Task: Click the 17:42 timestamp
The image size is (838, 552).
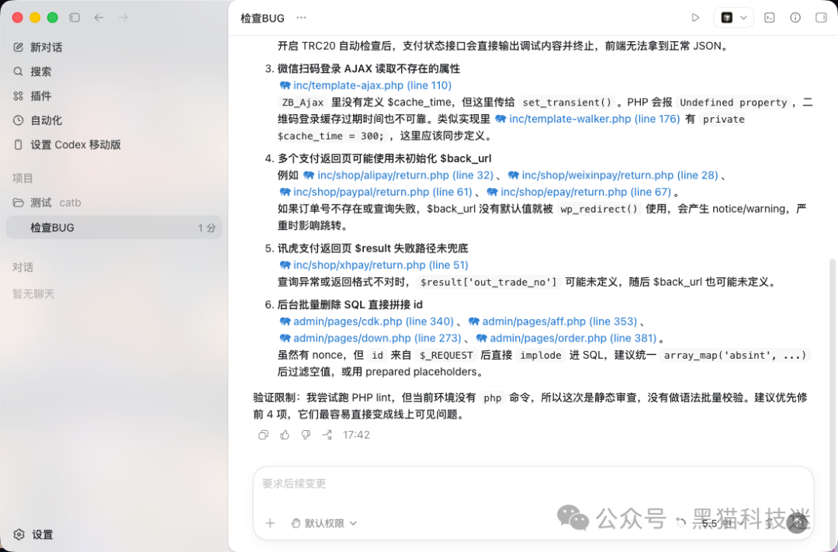Action: [x=356, y=435]
